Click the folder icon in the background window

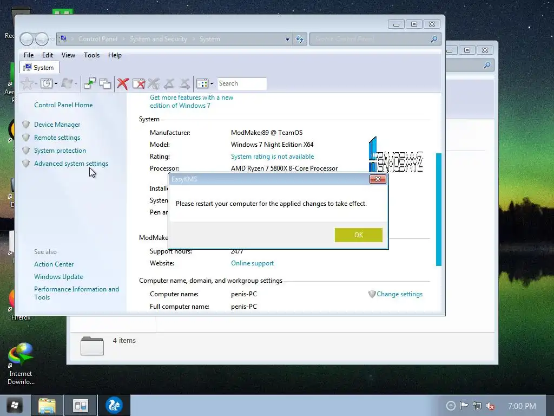pyautogui.click(x=92, y=346)
